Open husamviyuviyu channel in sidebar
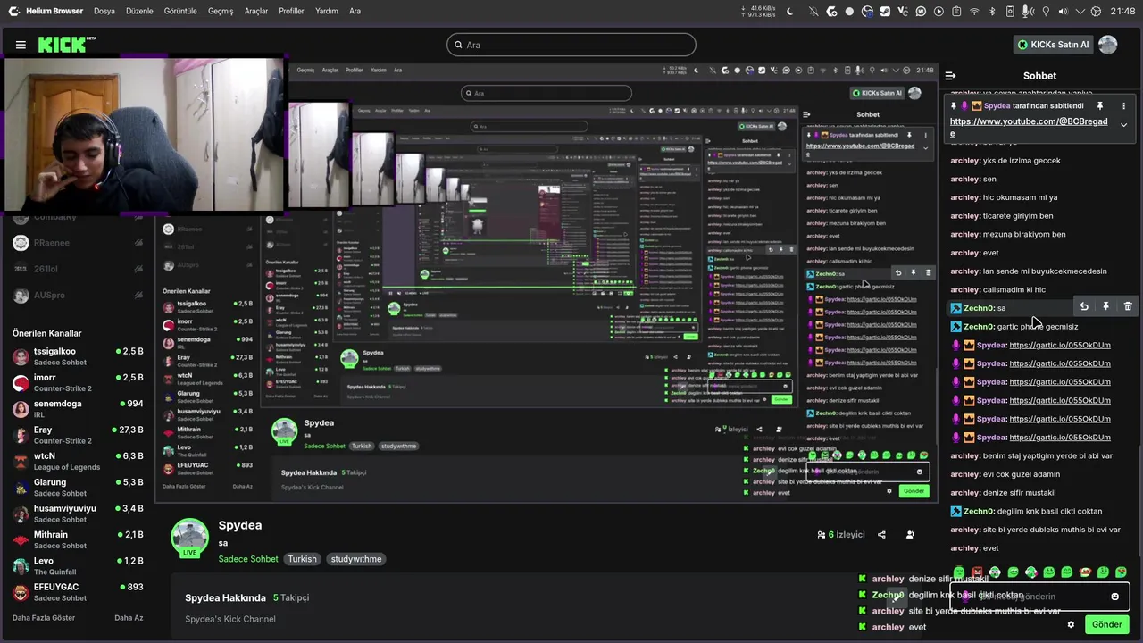1143x643 pixels. click(x=78, y=514)
